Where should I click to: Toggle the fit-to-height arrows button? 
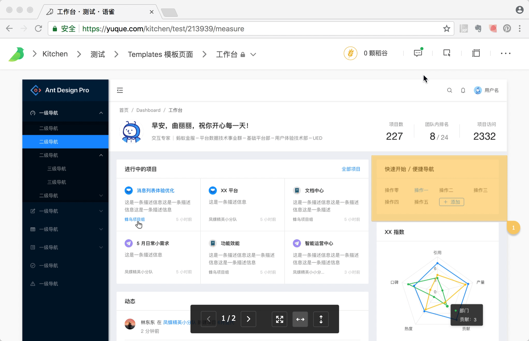point(321,319)
